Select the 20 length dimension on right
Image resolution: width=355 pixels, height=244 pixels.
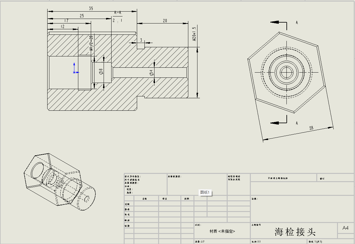click(165, 21)
